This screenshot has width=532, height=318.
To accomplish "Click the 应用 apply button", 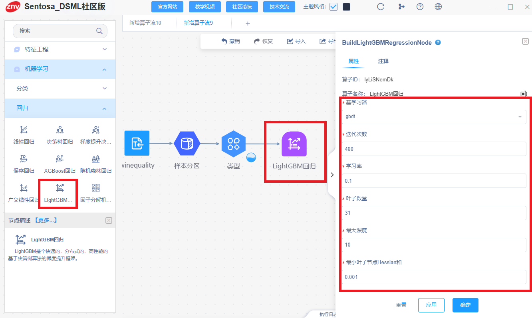I will pyautogui.click(x=431, y=305).
